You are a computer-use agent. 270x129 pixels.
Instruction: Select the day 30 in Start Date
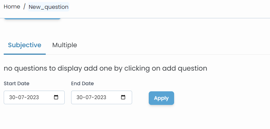[12, 97]
